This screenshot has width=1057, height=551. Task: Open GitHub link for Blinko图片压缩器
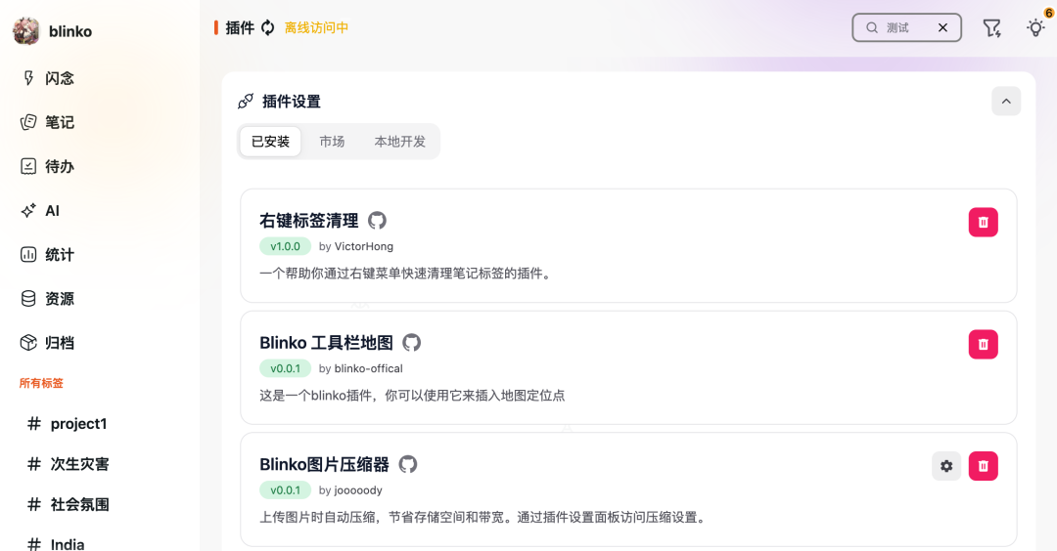pos(408,464)
